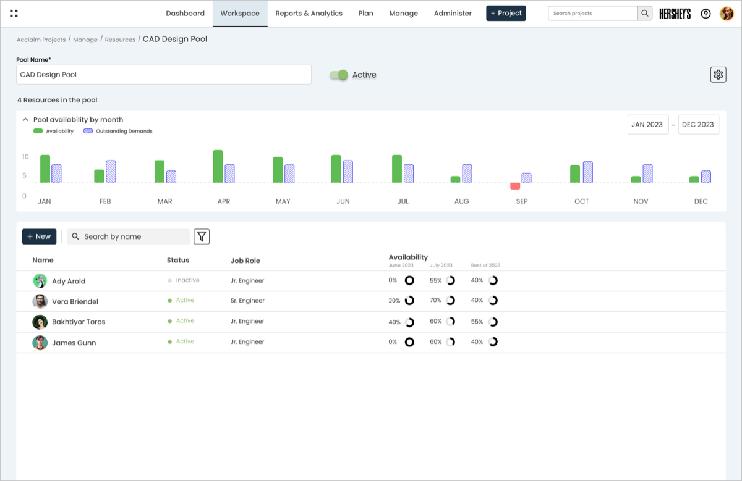Open pool settings gear icon
The height and width of the screenshot is (481, 742).
(x=718, y=75)
